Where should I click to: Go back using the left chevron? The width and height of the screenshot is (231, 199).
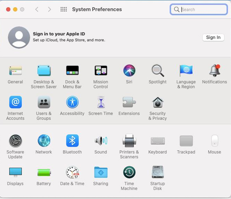[x=37, y=9]
